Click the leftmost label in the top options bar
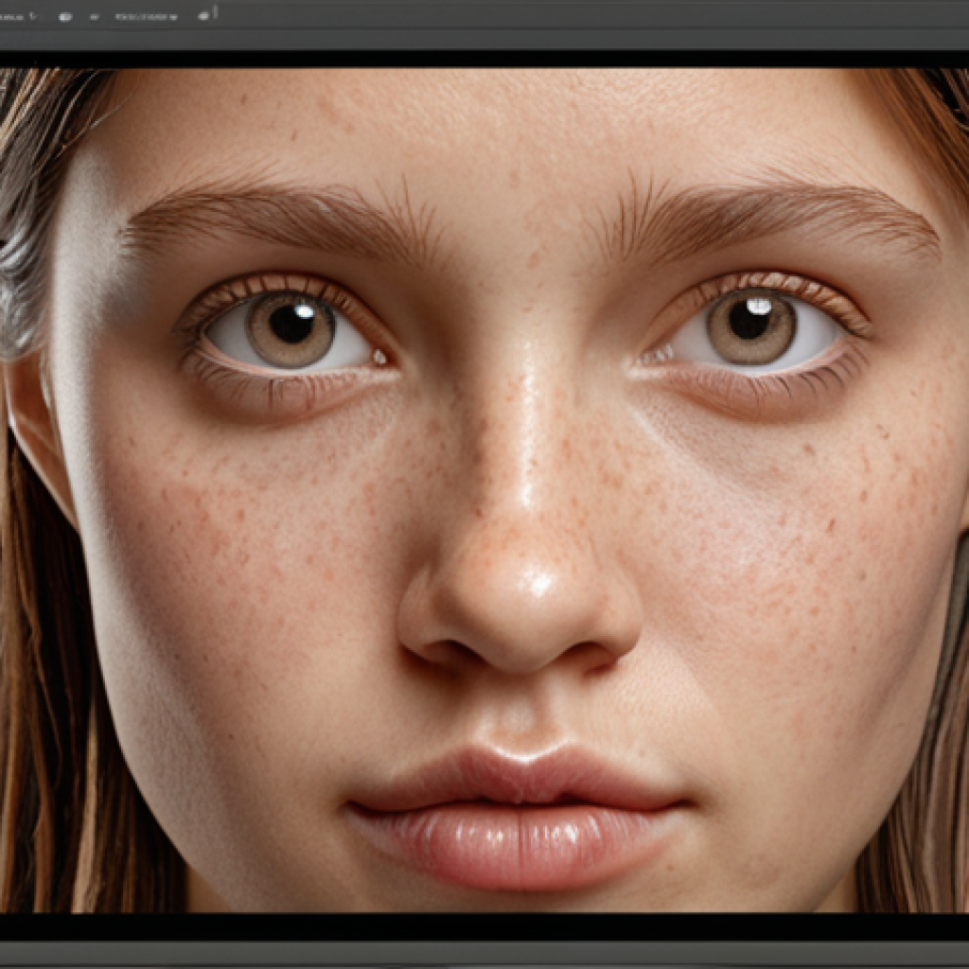 (x=12, y=16)
